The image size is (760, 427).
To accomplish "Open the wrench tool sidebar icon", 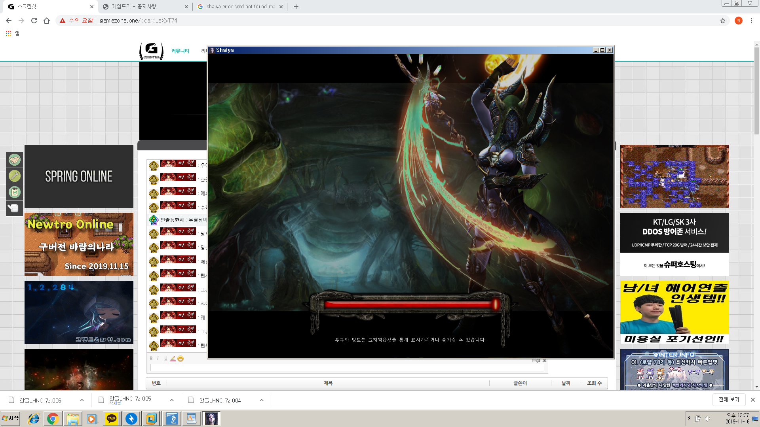I will (x=15, y=176).
